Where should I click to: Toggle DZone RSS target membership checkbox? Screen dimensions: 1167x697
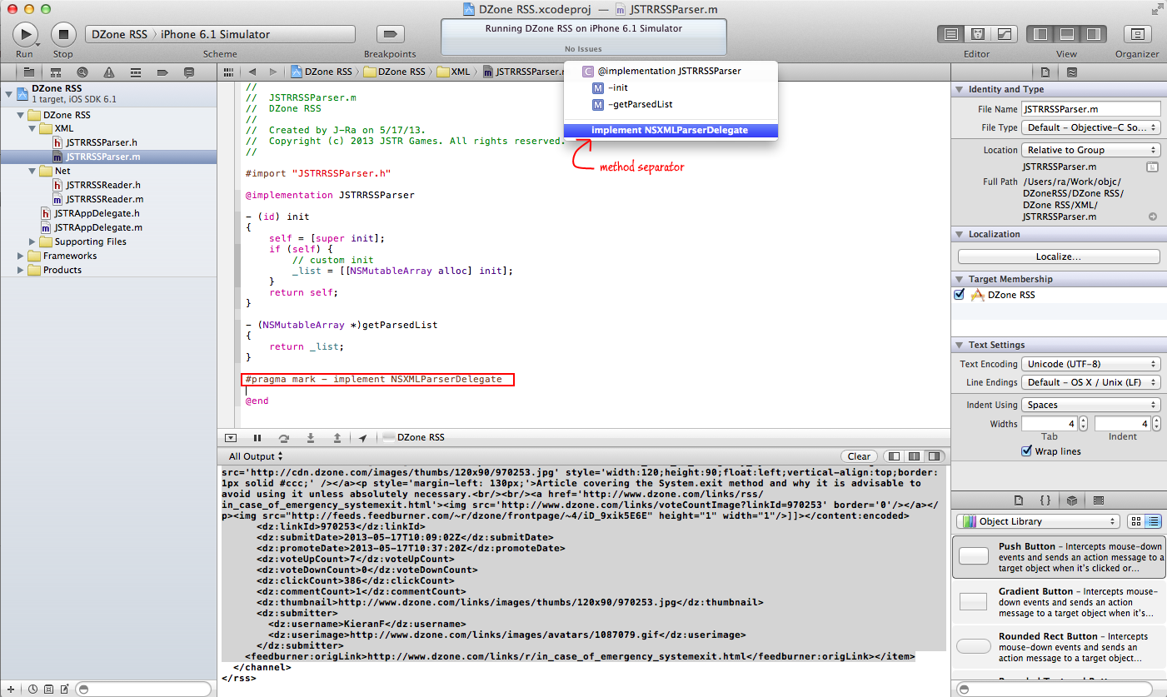pyautogui.click(x=959, y=295)
